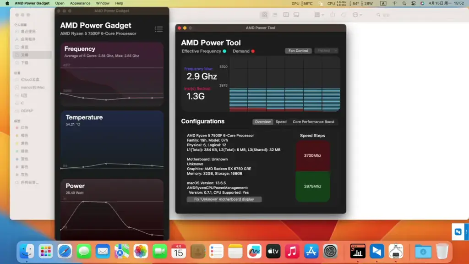The image size is (469, 264).
Task: Open Finder group-by dropdown
Action: pyautogui.click(x=319, y=15)
